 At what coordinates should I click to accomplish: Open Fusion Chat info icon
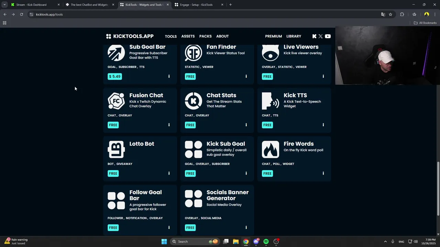[x=169, y=125]
